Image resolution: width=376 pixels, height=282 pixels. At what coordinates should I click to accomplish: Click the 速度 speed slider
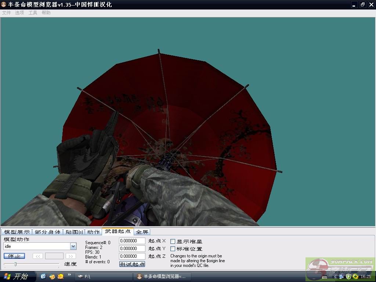[x=31, y=264]
